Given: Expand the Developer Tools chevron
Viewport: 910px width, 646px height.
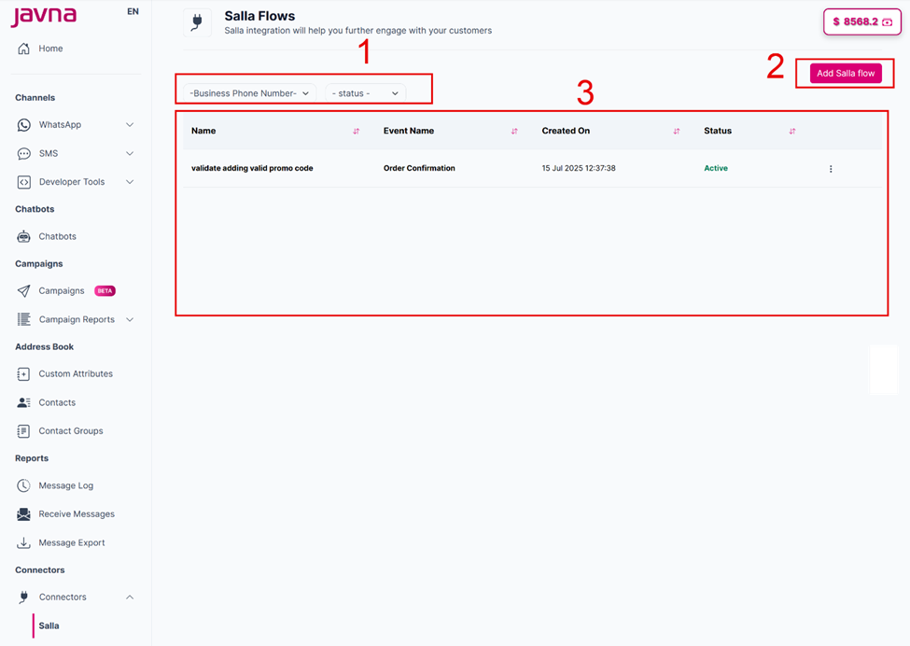Looking at the screenshot, I should (130, 182).
